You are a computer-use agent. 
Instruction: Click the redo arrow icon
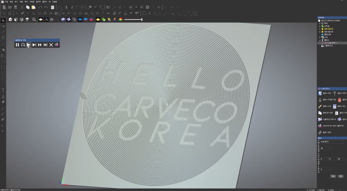tap(45, 7)
